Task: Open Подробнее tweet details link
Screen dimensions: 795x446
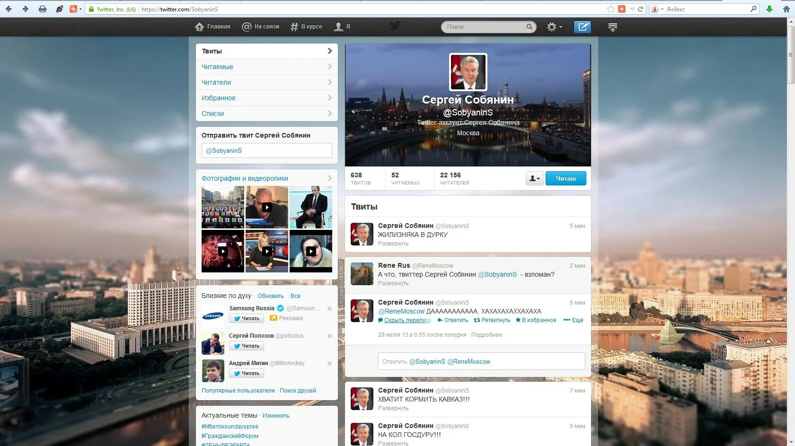Action: pos(486,335)
